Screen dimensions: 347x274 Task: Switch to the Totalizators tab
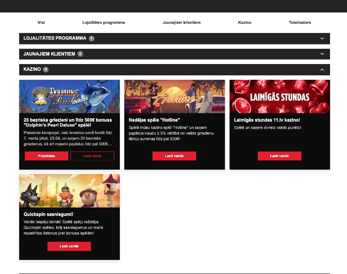point(300,23)
